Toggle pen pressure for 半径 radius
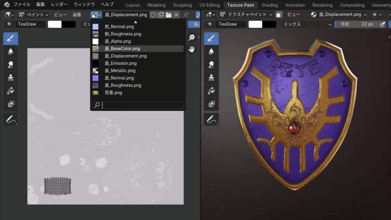Viewport: 391px width, 220px height. [x=382, y=24]
